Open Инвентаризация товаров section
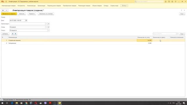Viewport: 187px width, 105px height. point(8,6)
